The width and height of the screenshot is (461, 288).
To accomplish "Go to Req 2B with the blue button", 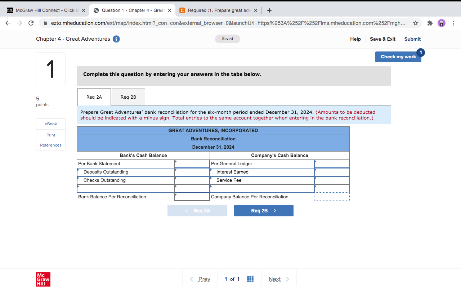I will coord(264,211).
